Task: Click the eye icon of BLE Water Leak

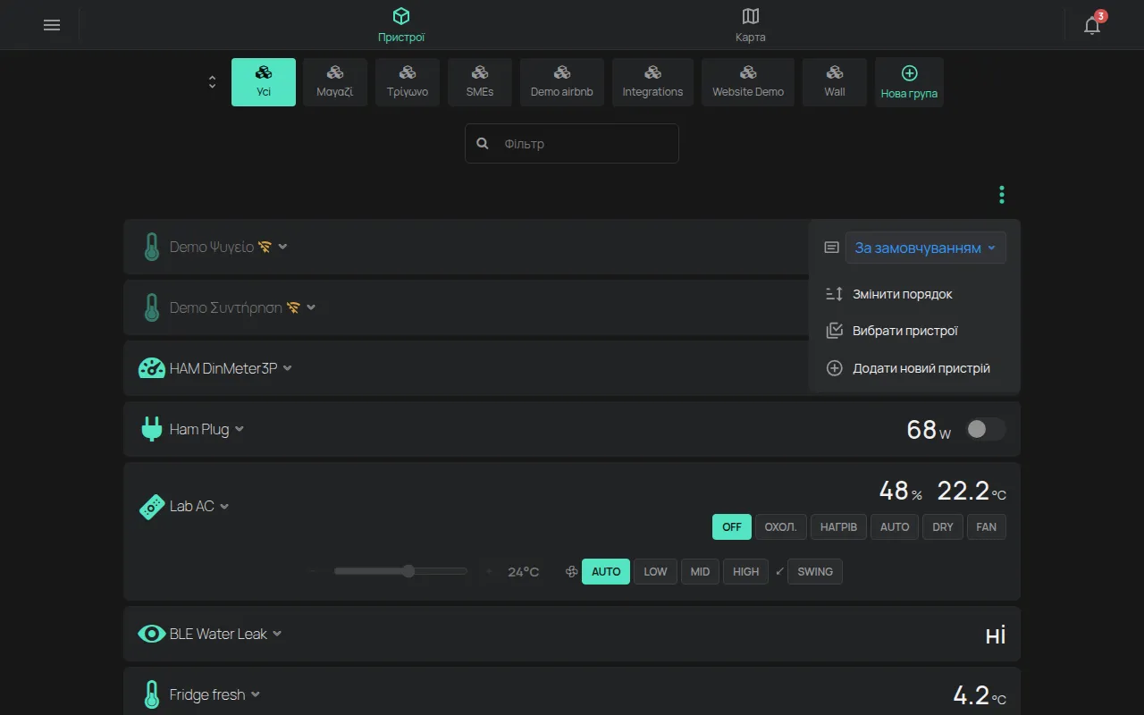Action: point(152,634)
